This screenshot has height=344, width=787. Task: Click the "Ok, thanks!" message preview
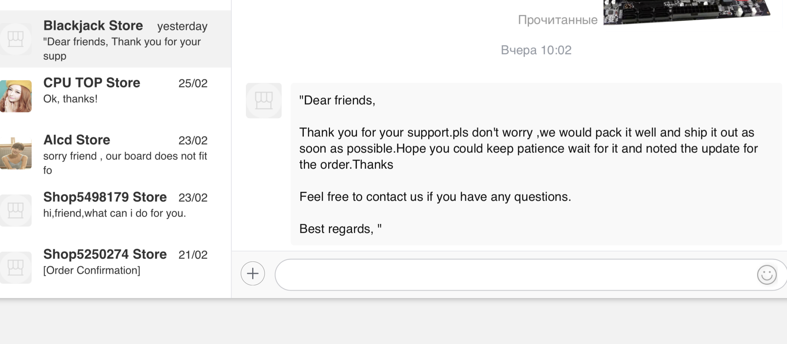point(70,99)
